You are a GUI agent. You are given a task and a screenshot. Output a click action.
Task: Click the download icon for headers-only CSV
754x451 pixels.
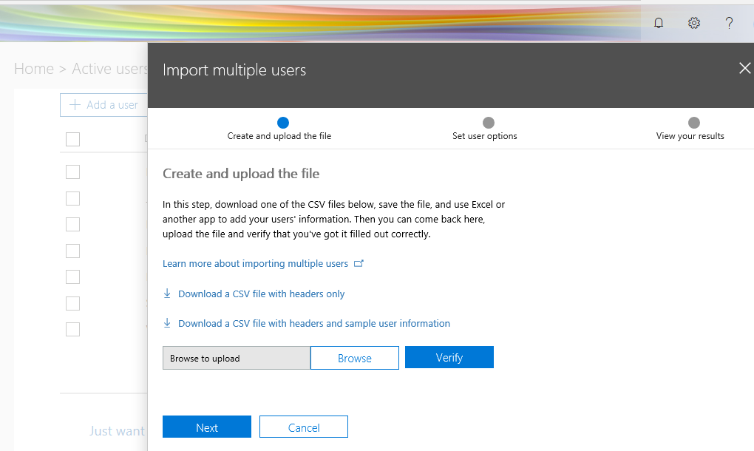tap(167, 294)
